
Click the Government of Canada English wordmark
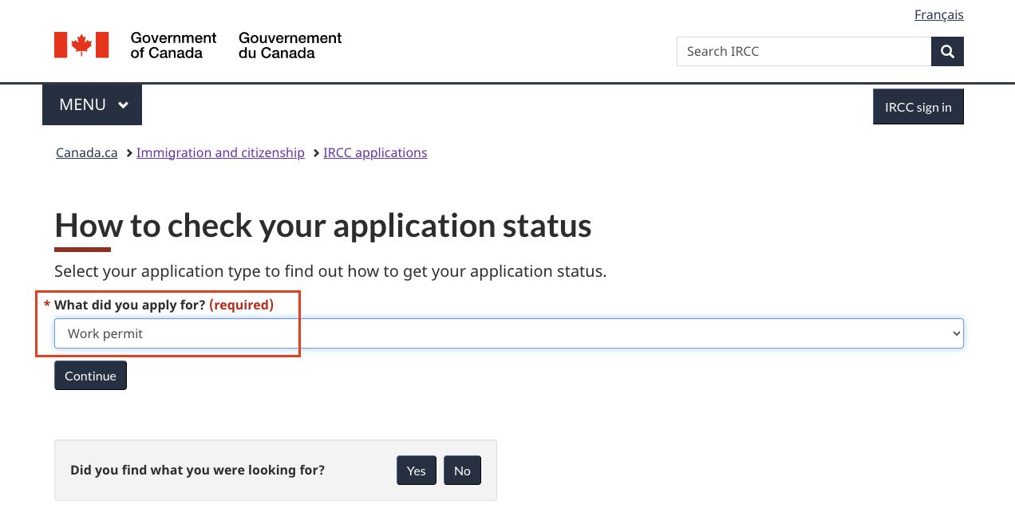tap(173, 45)
